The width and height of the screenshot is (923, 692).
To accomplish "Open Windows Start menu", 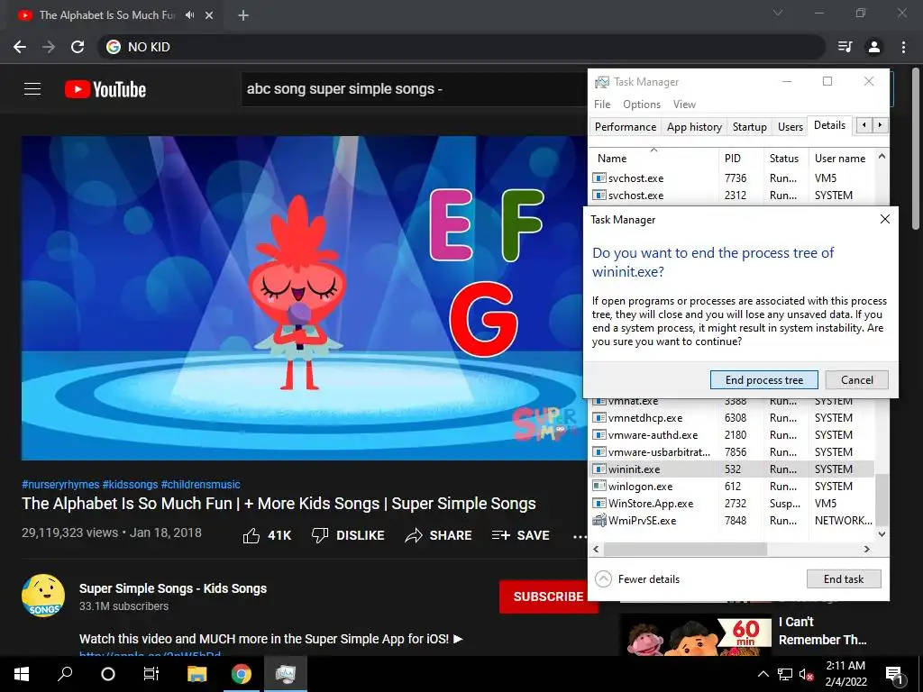I will (x=22, y=674).
